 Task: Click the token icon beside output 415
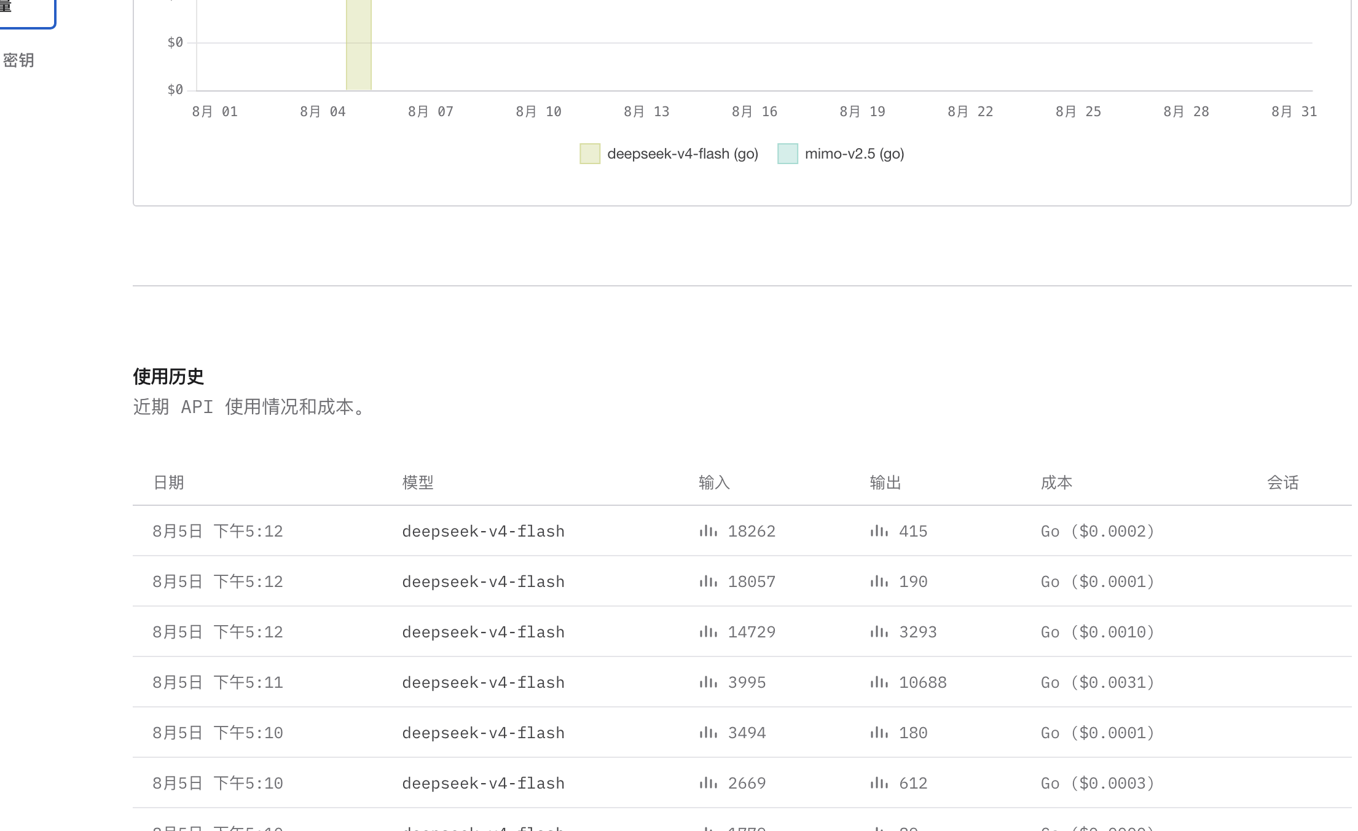879,531
